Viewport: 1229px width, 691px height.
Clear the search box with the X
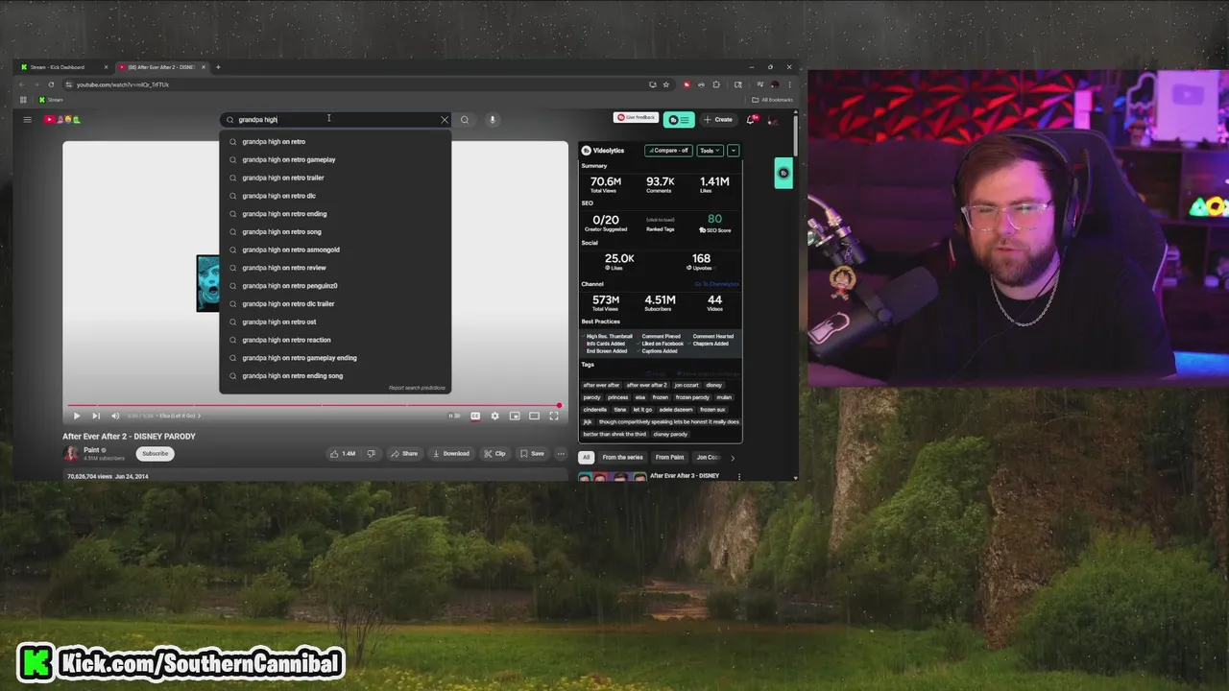[x=445, y=120]
